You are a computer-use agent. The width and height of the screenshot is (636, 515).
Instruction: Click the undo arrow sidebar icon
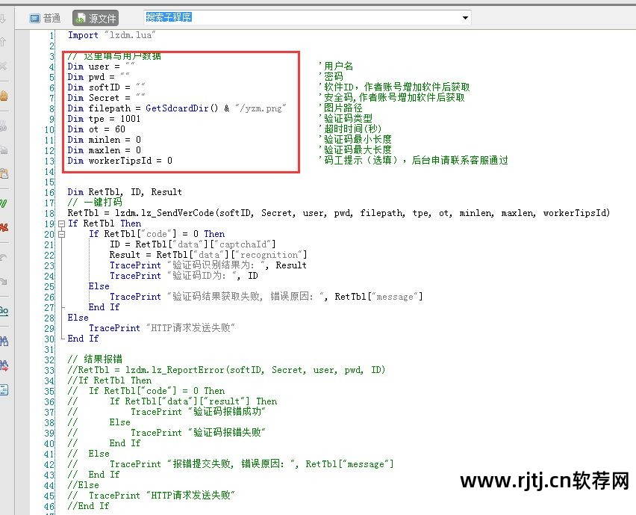(4, 257)
